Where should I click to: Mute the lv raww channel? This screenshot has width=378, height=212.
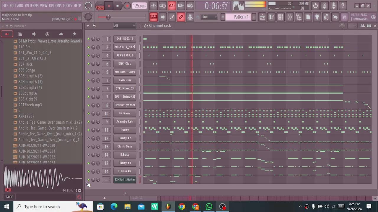pyautogui.click(x=88, y=113)
